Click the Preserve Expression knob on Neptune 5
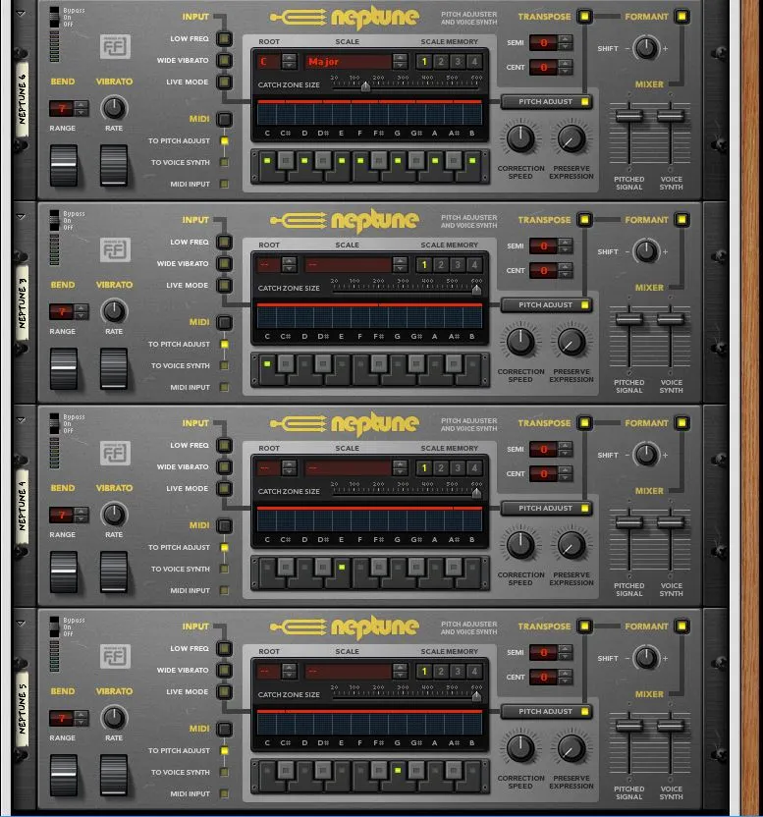The height and width of the screenshot is (817, 763). tap(572, 748)
